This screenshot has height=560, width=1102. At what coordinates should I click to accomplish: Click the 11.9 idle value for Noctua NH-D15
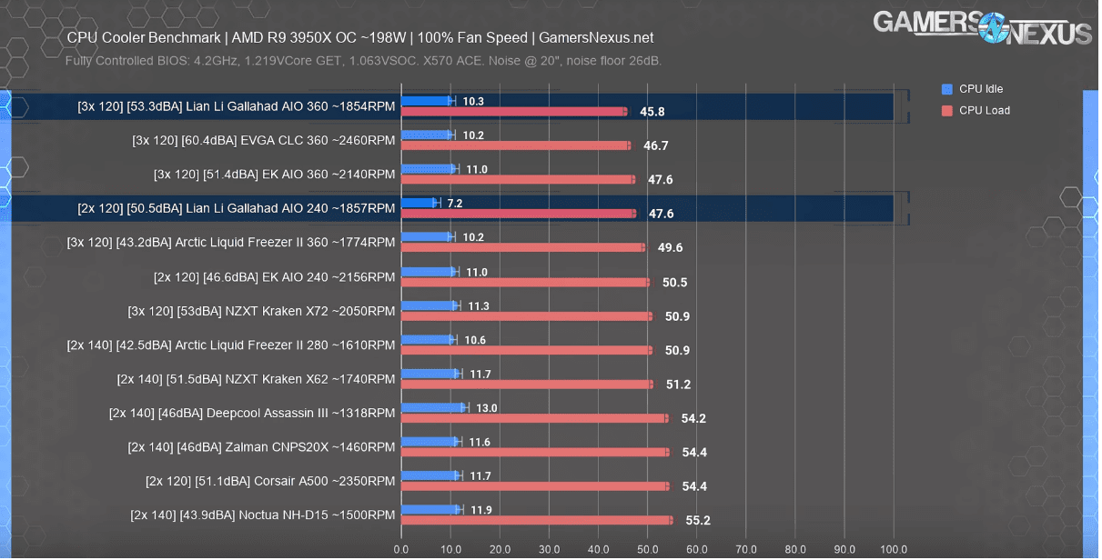pos(481,510)
